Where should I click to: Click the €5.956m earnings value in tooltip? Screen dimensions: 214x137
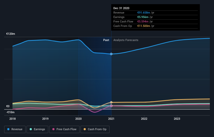coord(143,17)
